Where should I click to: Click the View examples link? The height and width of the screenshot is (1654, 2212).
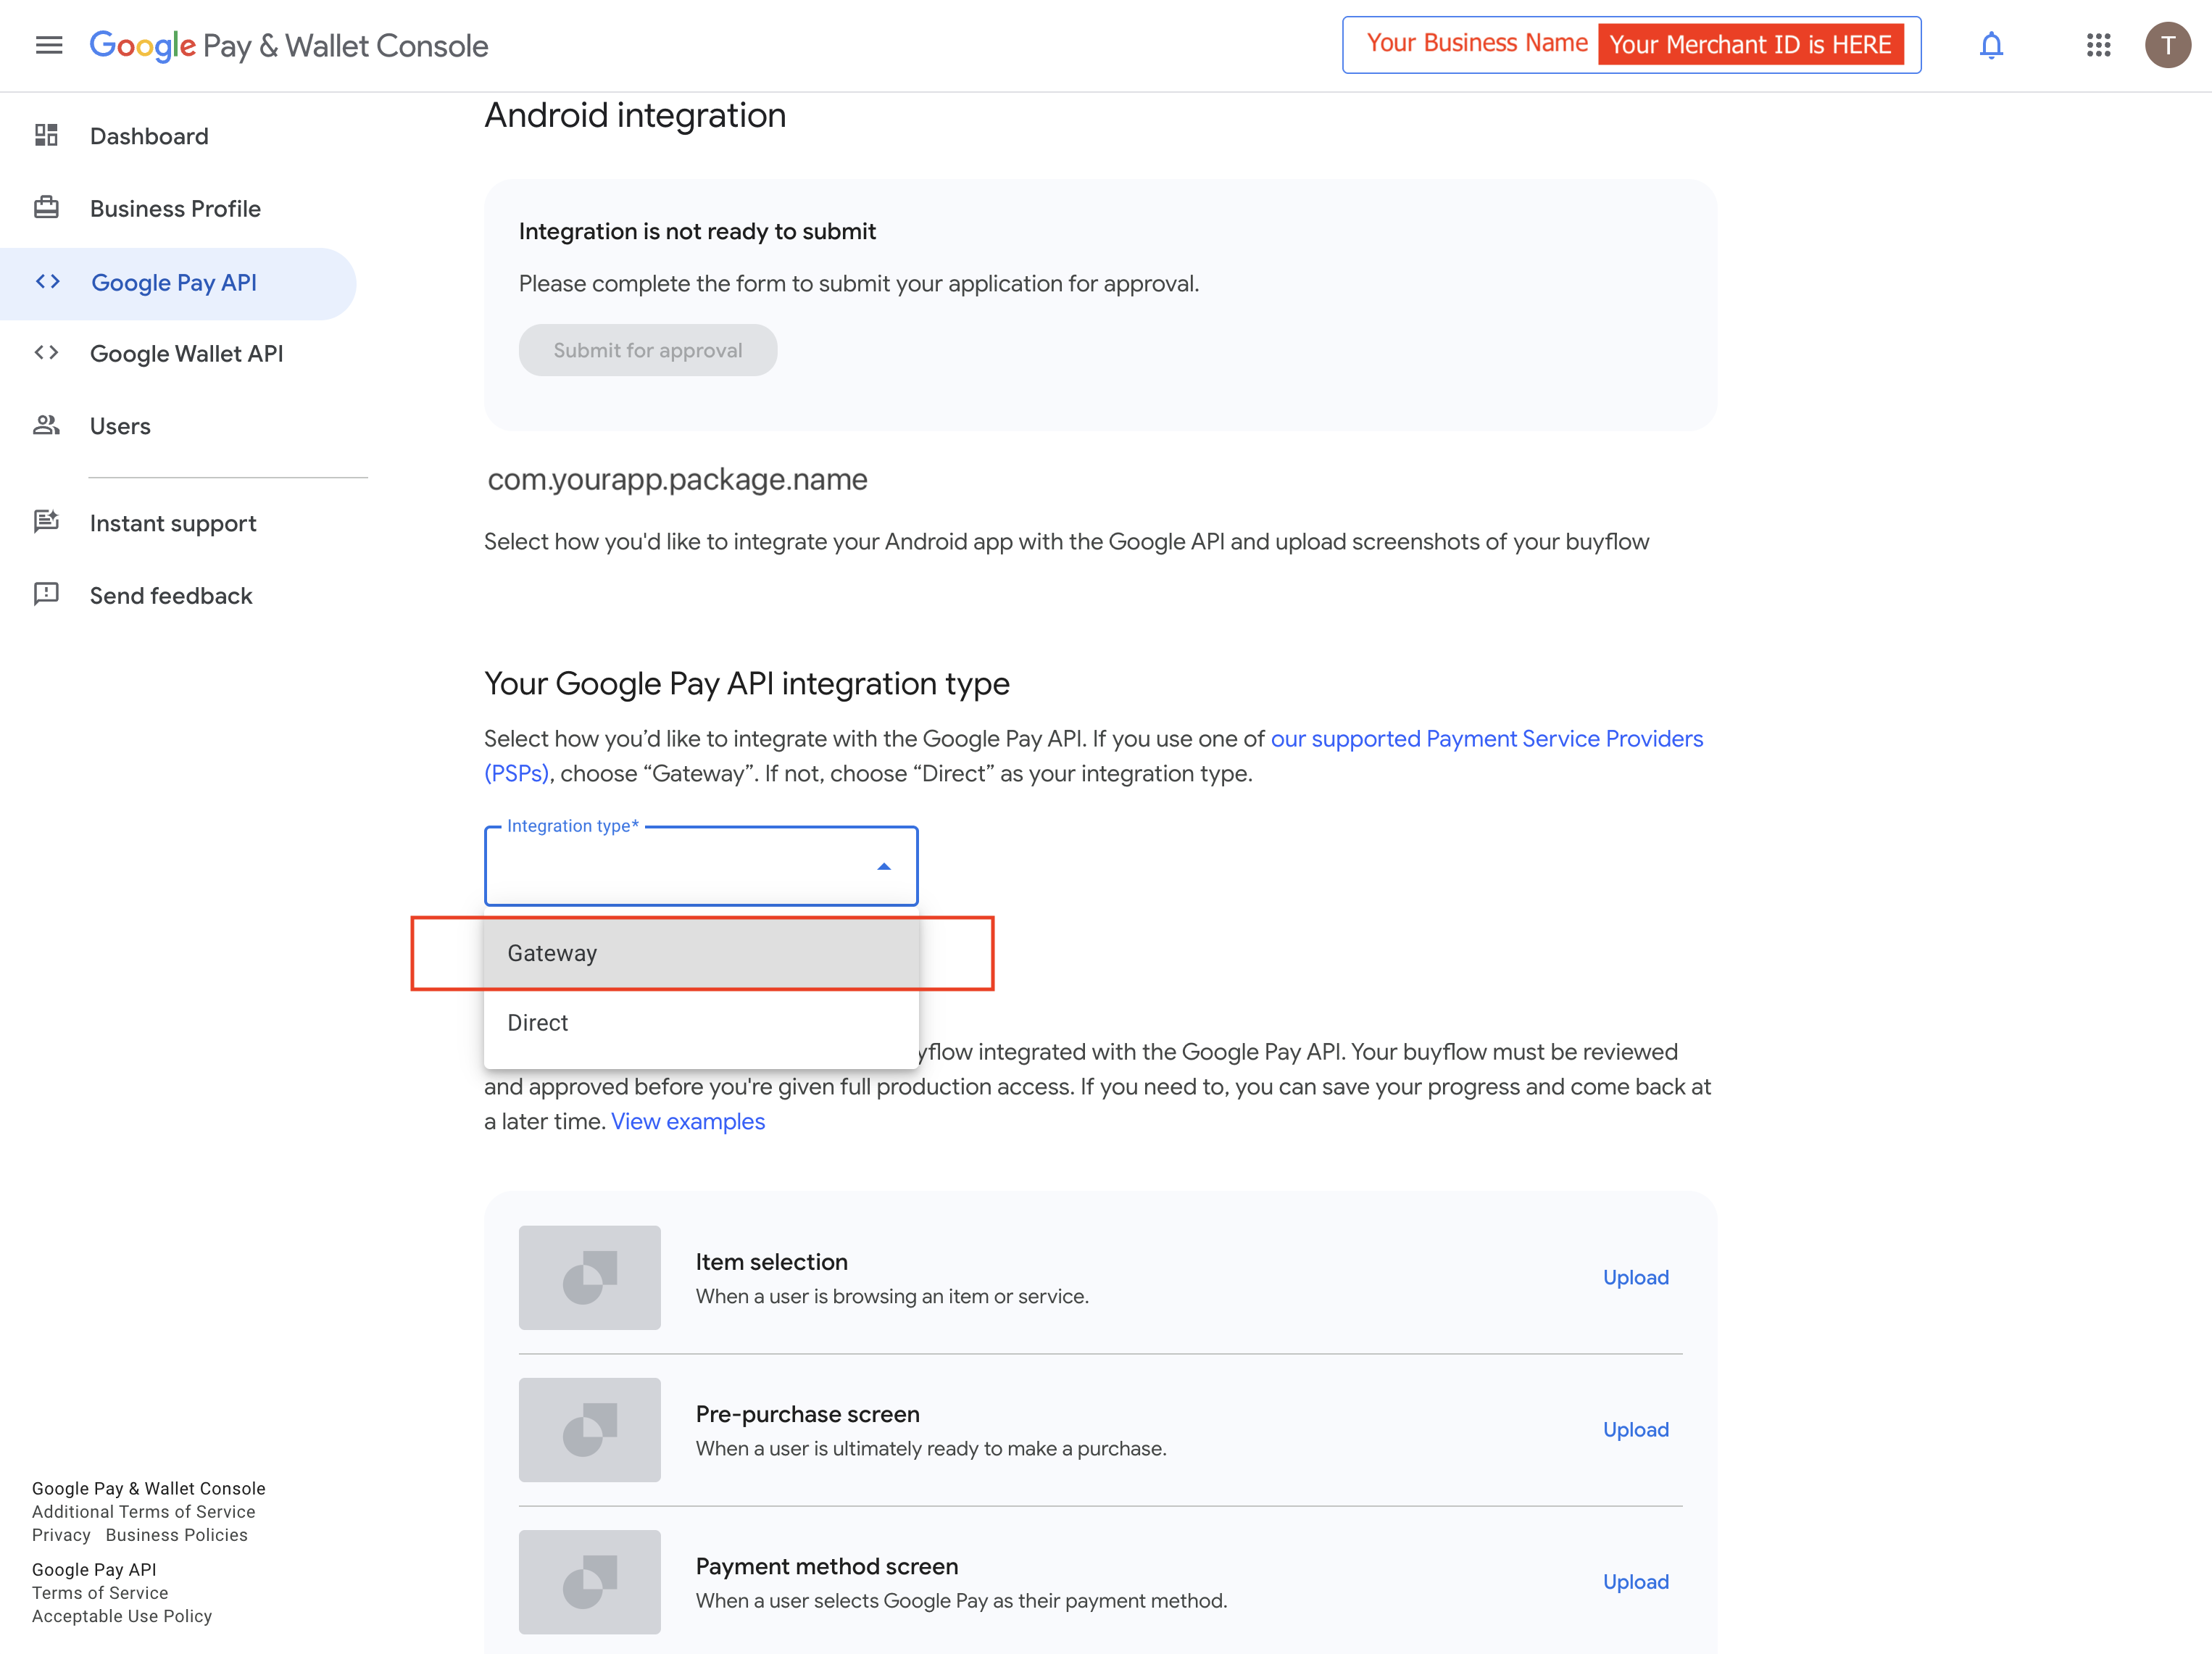coord(688,1122)
